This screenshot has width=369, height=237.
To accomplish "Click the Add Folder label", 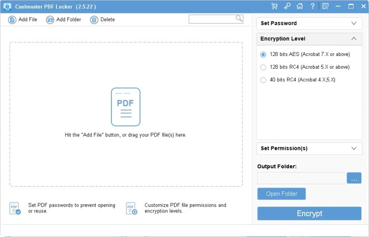I will point(69,20).
